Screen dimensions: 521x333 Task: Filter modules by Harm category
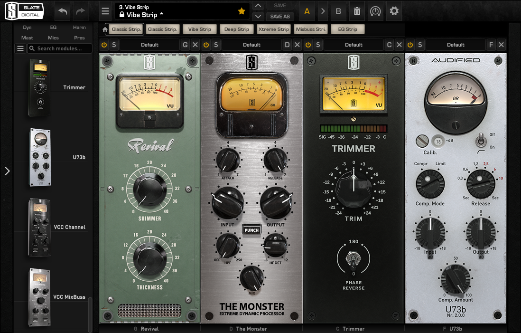point(79,27)
